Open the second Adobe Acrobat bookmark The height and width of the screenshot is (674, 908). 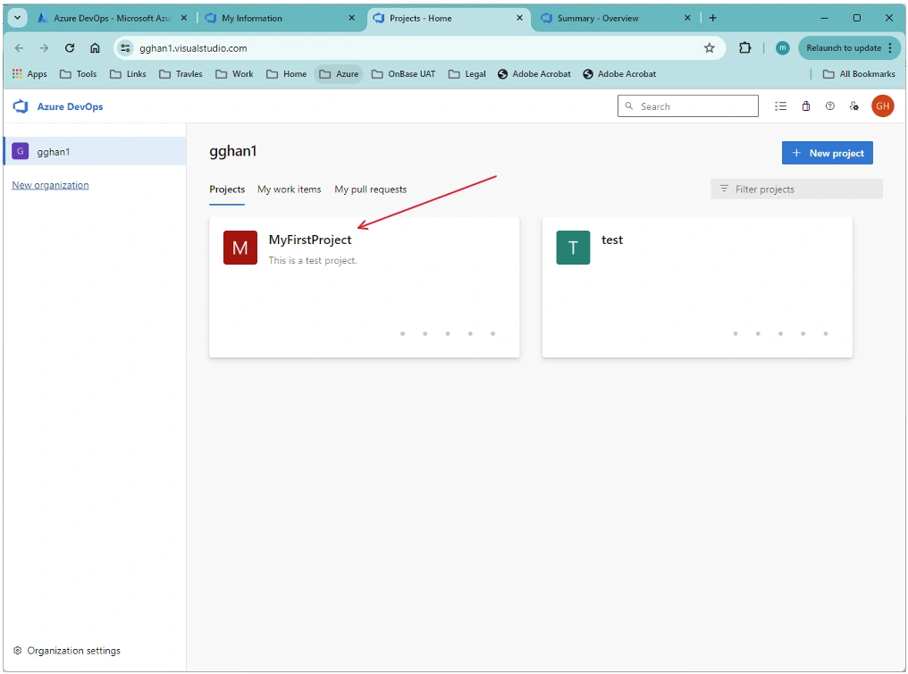619,74
